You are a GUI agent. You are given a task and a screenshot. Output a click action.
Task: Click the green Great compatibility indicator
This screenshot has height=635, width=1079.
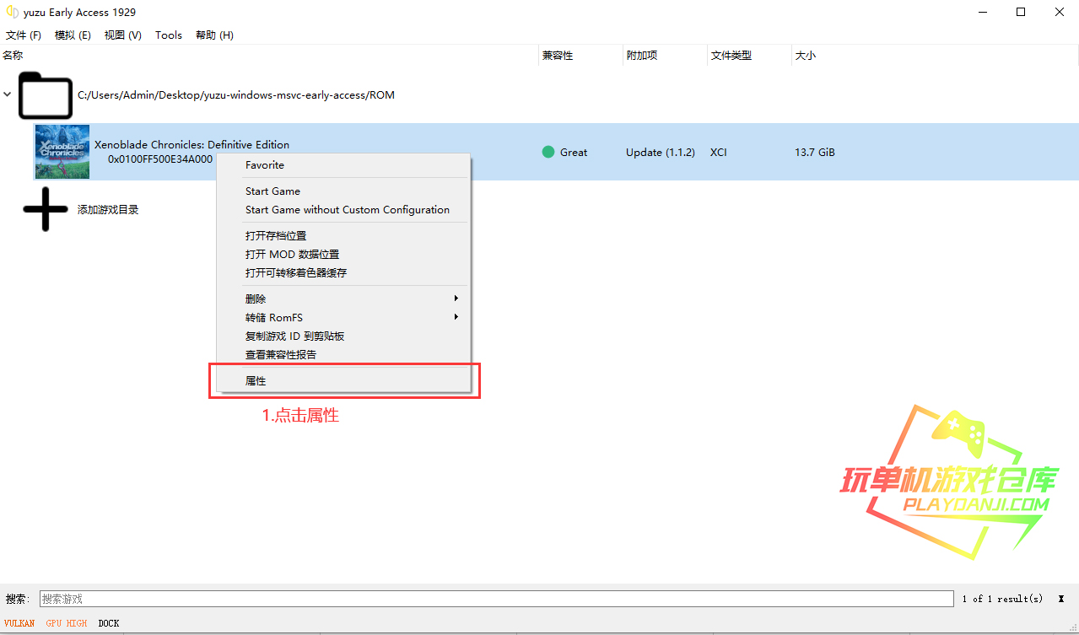(x=548, y=153)
